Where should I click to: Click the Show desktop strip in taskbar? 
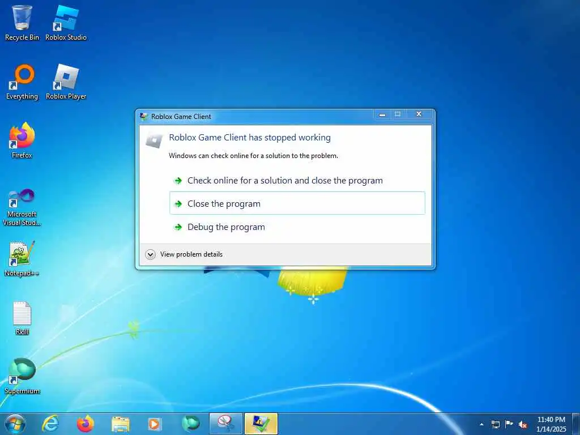pyautogui.click(x=577, y=424)
